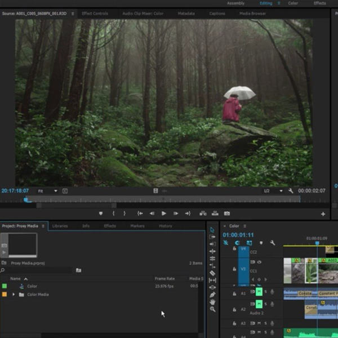This screenshot has height=338, width=338.
Task: Select the Razor tool
Action: 212,273
